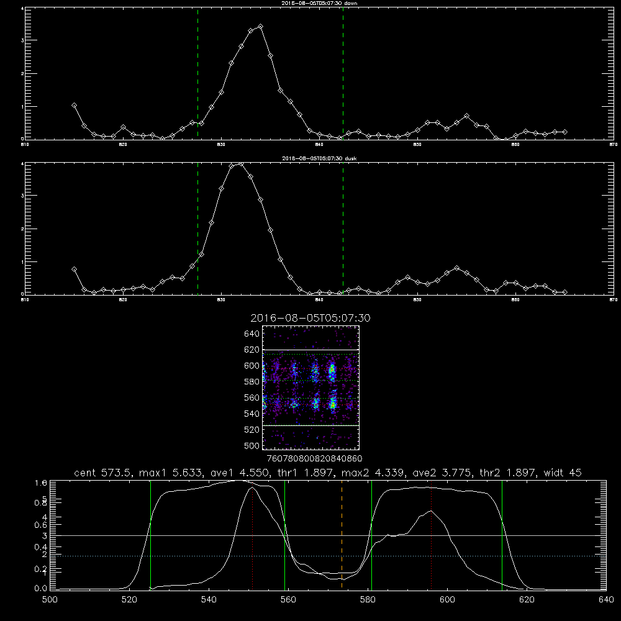Viewport: 621px width, 621px height.
Task: Click the "580" label on bottom plot x-axis
Action: pyautogui.click(x=368, y=600)
